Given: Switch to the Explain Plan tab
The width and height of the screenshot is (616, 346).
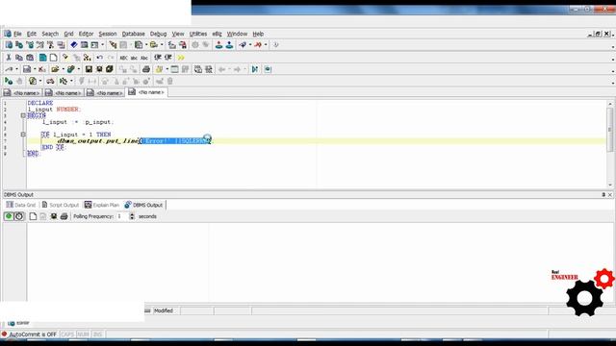Looking at the screenshot, I should point(102,205).
